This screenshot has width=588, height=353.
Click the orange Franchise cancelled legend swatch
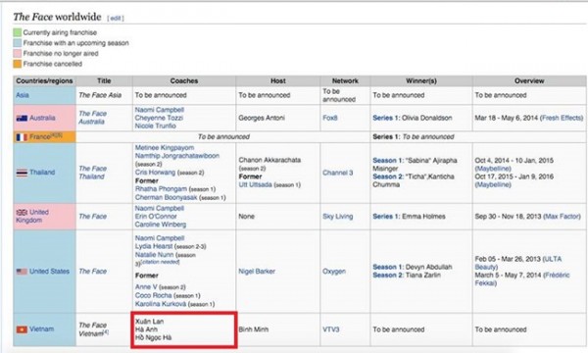pyautogui.click(x=18, y=64)
